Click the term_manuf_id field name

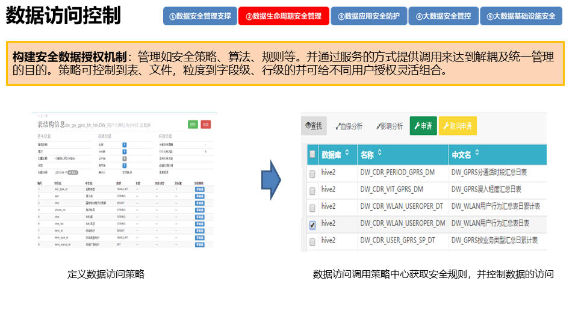tap(61, 245)
